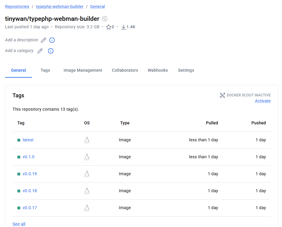Click the Tag column header

pos(21,123)
